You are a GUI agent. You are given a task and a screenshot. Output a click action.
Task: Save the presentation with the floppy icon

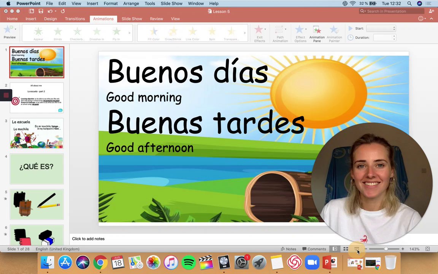41,11
